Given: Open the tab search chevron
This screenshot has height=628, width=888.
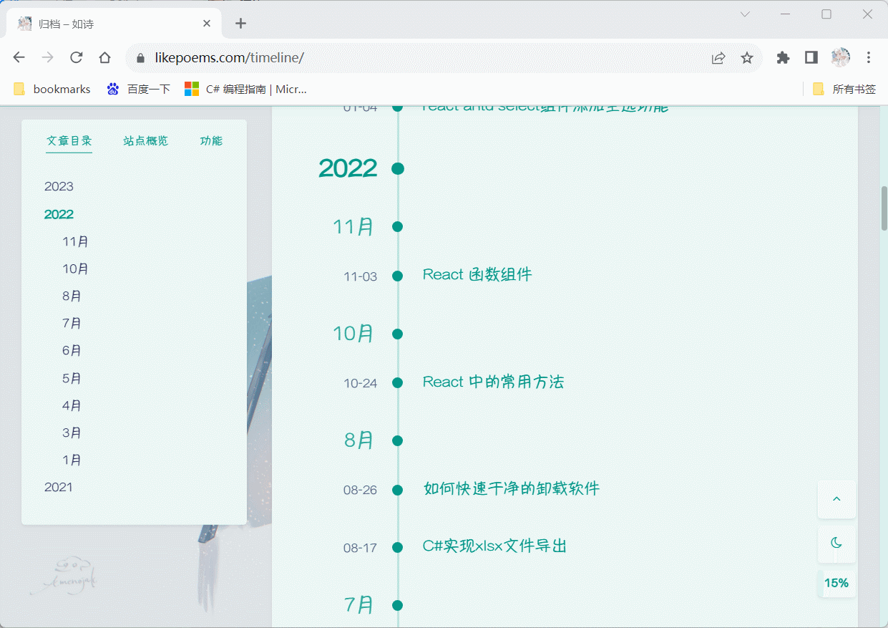Looking at the screenshot, I should point(745,14).
